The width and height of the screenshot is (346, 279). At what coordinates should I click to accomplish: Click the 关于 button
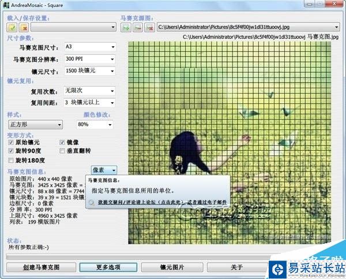pos(237,267)
